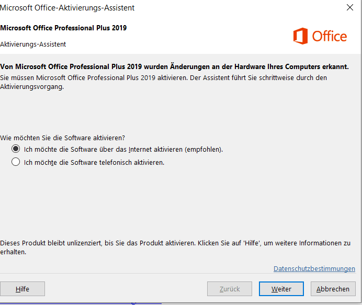
Task: Click the orange Office logo icon
Action: [x=300, y=36]
